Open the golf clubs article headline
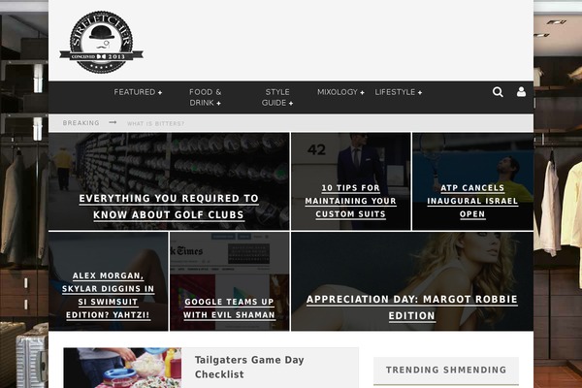The width and height of the screenshot is (582, 388). pyautogui.click(x=169, y=207)
